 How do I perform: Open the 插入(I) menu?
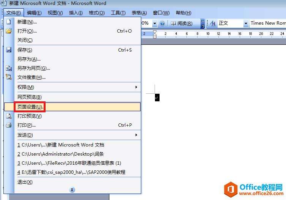click(76, 13)
